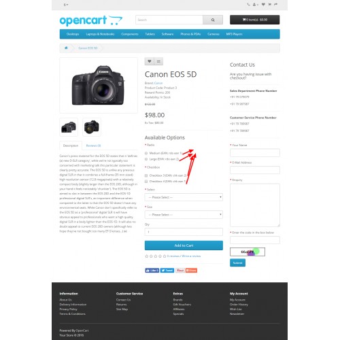Screen dimensions: 340x340
Task: Click the compare product button beside heart
Action: [158, 61]
